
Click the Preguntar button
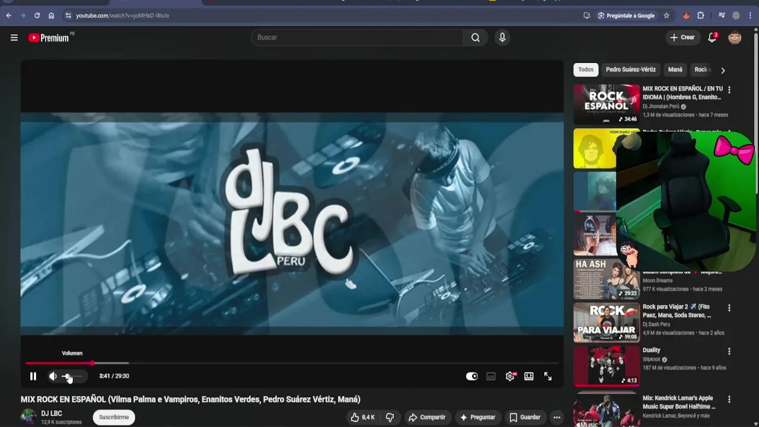coord(477,417)
